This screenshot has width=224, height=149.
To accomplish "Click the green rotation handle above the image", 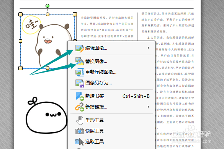I will click(47, 6).
